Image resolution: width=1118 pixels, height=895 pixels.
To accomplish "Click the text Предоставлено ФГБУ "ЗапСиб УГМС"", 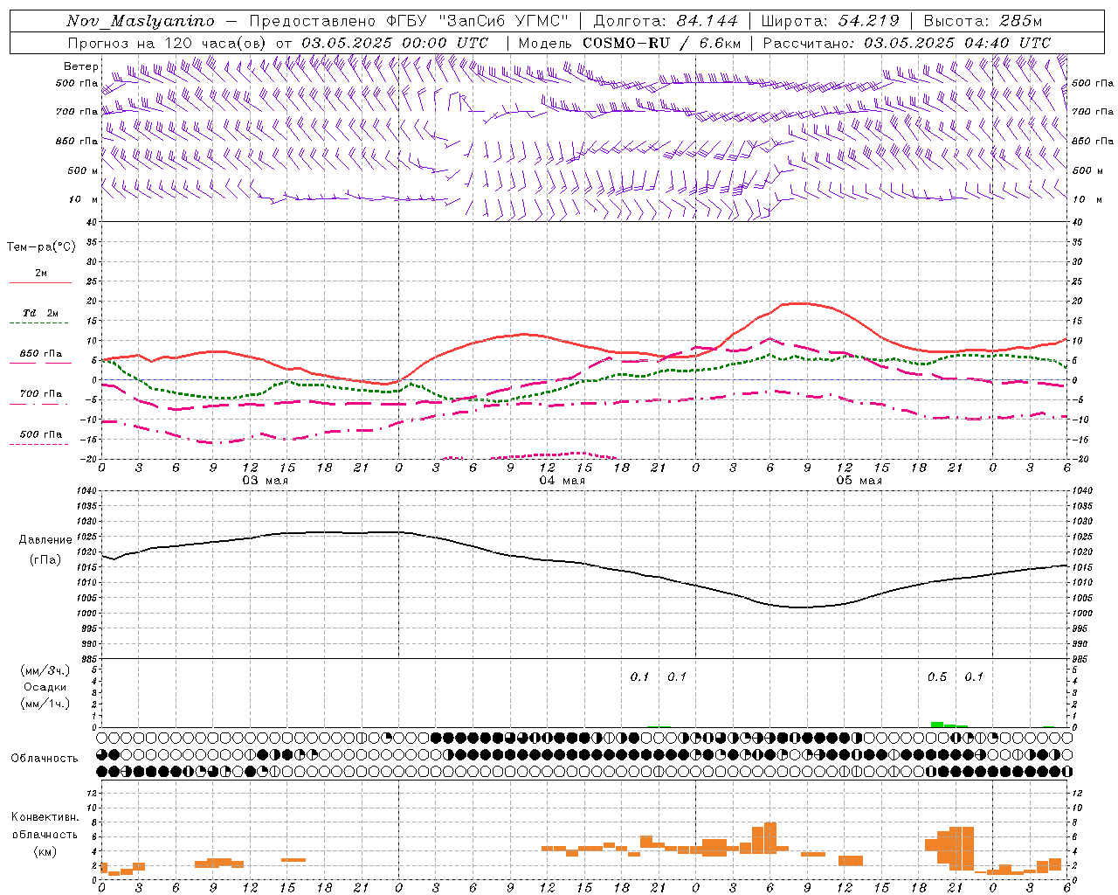I will point(410,21).
